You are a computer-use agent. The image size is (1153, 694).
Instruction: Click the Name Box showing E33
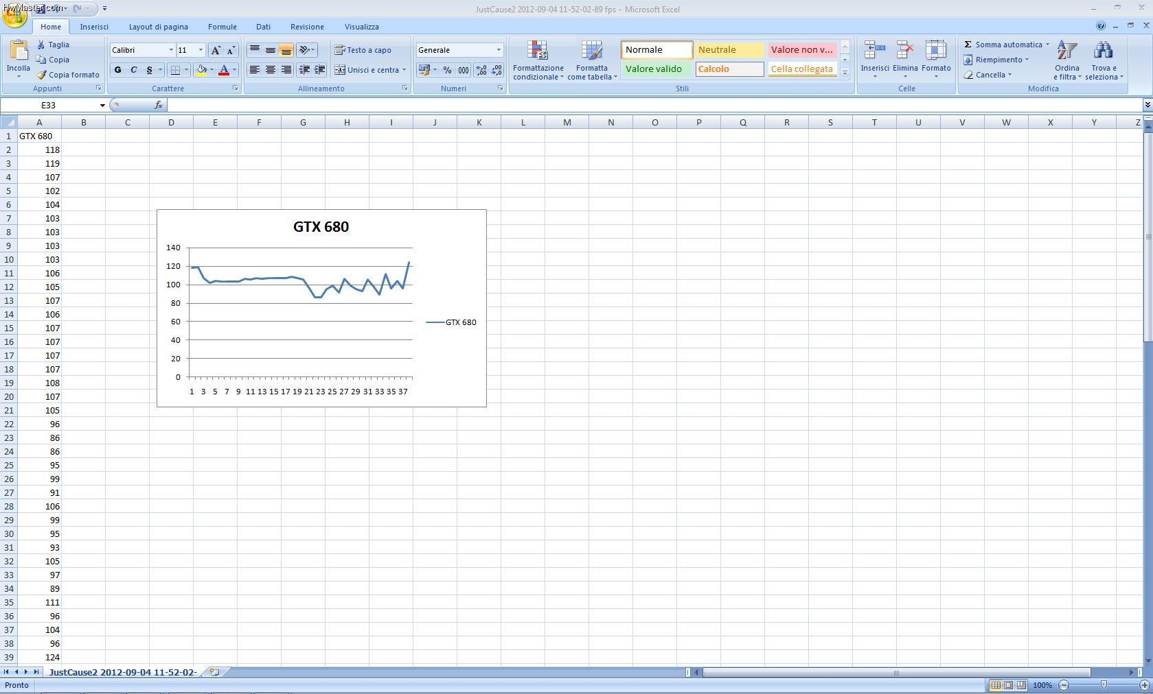pyautogui.click(x=48, y=105)
